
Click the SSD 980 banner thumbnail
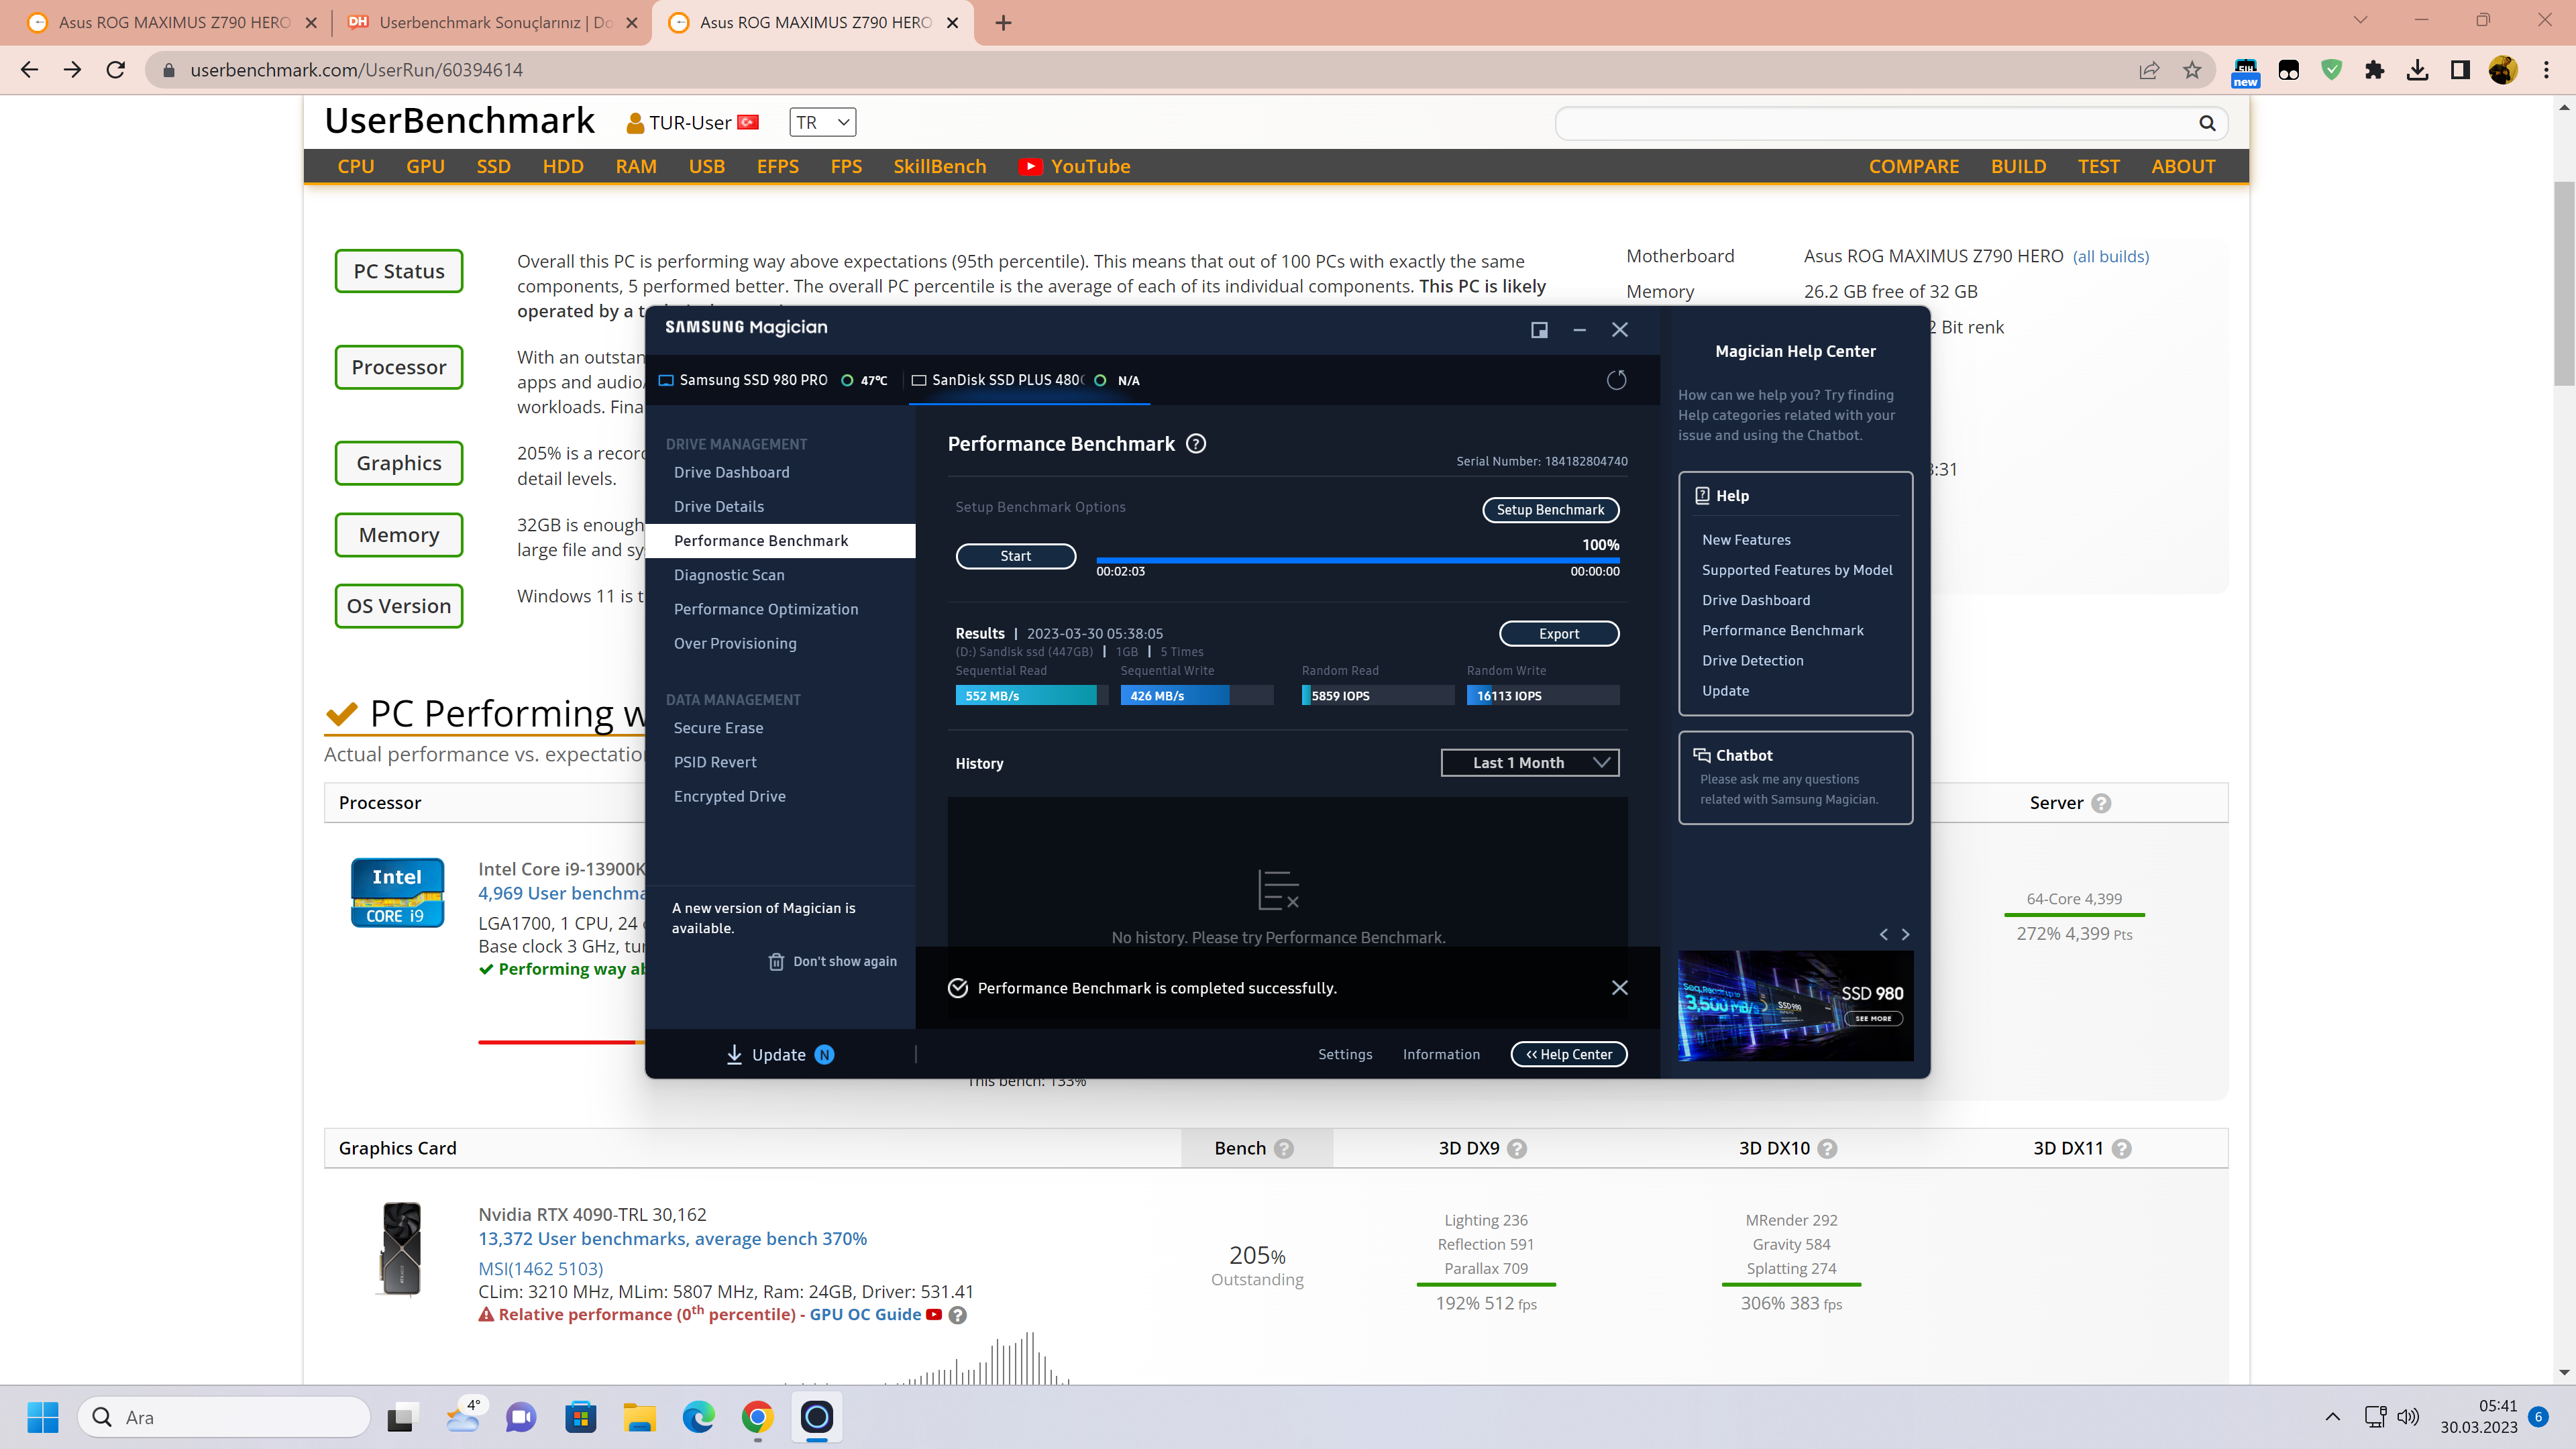[x=1795, y=1005]
